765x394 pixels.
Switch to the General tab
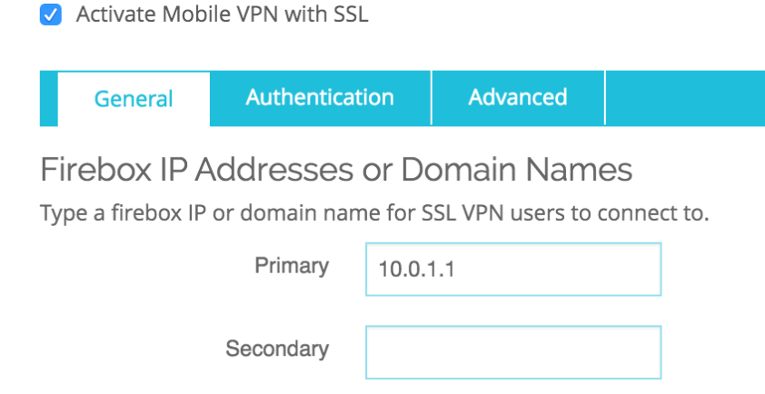[x=134, y=99]
